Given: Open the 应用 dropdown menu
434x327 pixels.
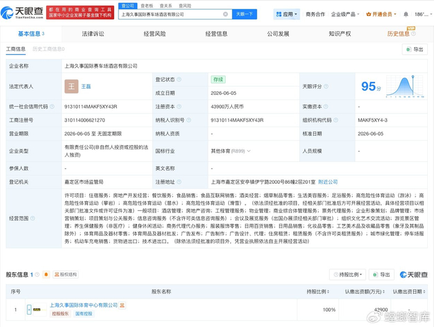Looking at the screenshot, I should [286, 14].
